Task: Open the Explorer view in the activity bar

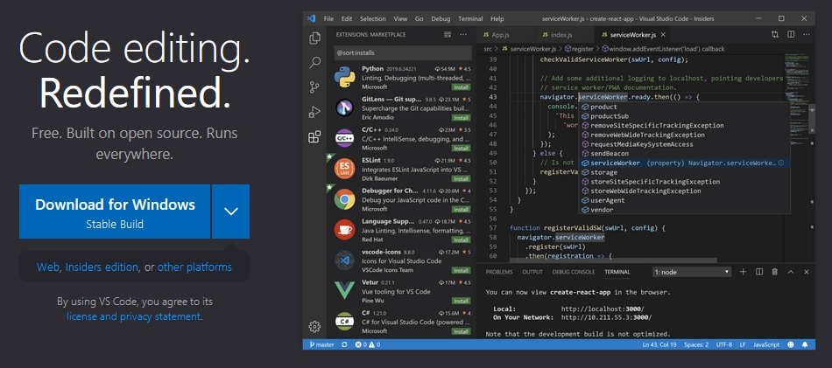Action: coord(314,38)
